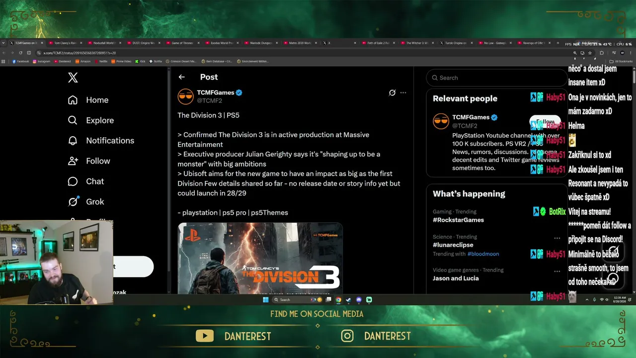This screenshot has height=358, width=636.
Task: Open the post's three-dot more menu
Action: 403,92
